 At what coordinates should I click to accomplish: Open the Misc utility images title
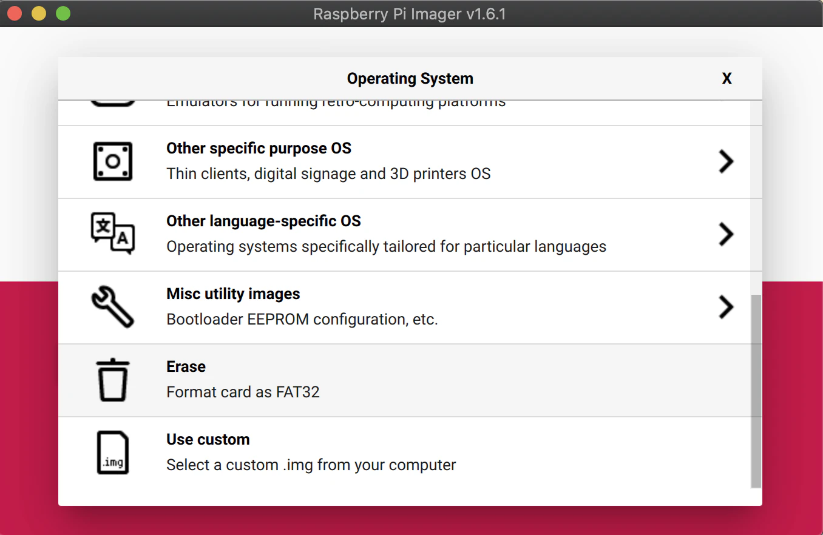tap(233, 294)
